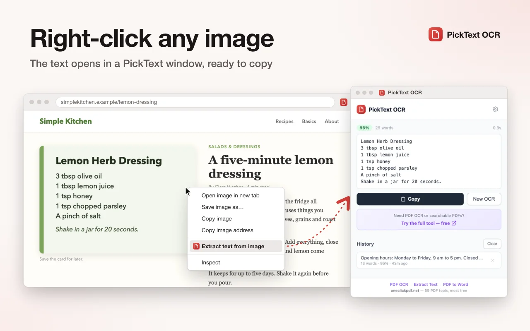Image resolution: width=530 pixels, height=331 pixels.
Task: Focus the simplekitchen.example address bar
Action: 195,102
